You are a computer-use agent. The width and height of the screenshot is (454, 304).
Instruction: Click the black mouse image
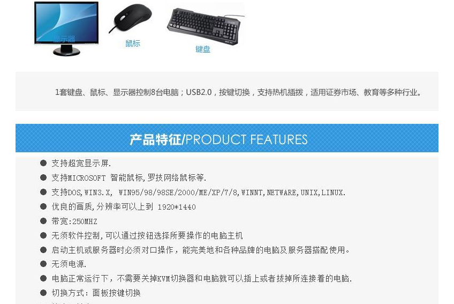pos(131,18)
